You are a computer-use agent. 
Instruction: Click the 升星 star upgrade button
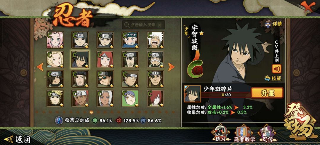(267, 93)
